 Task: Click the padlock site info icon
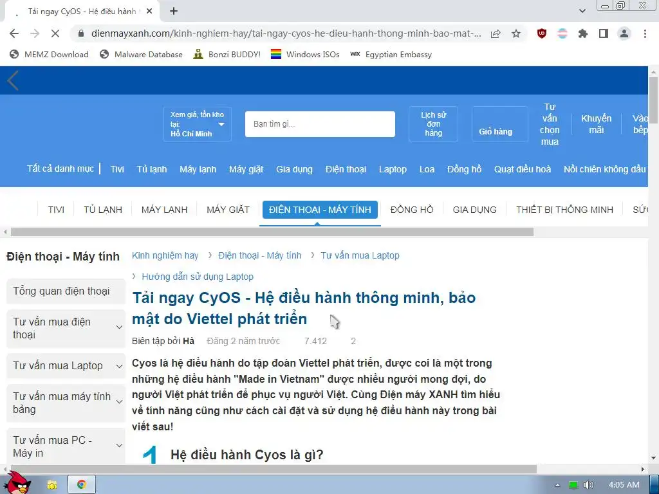(81, 33)
